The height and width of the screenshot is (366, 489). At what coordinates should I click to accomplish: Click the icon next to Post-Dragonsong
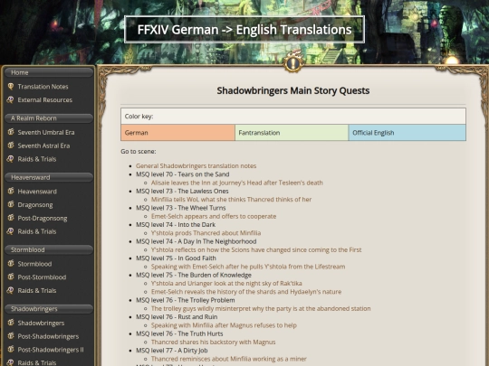(11, 218)
